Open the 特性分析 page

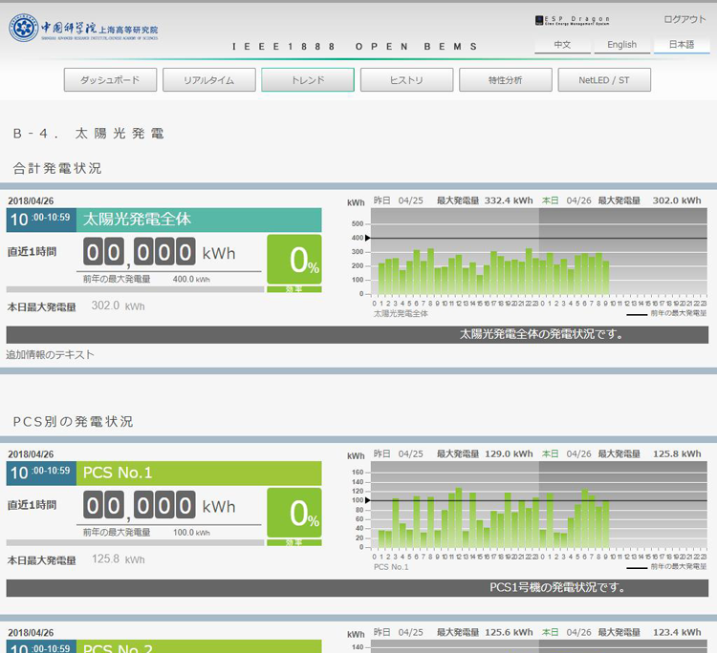point(506,80)
